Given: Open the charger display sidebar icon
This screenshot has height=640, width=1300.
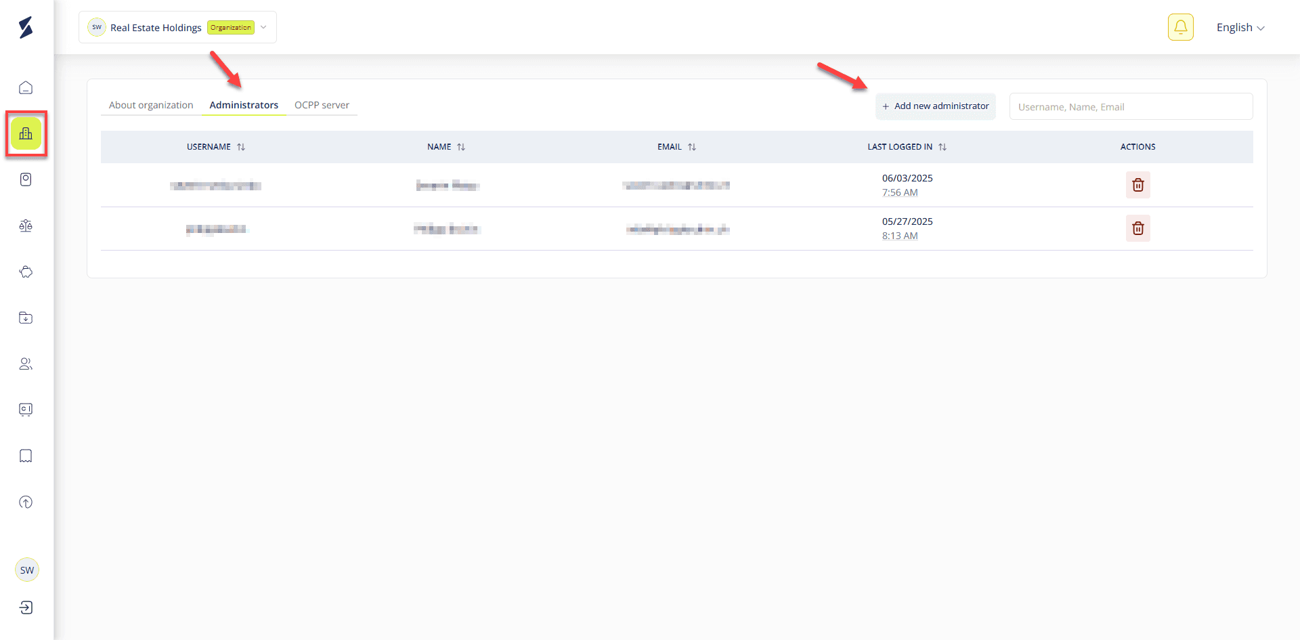Looking at the screenshot, I should click(x=26, y=410).
